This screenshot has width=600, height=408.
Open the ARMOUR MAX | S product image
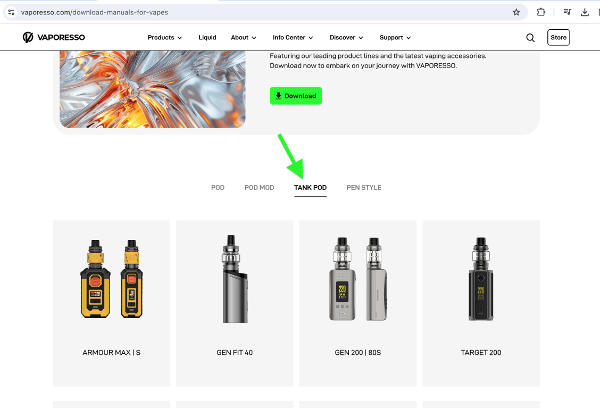(111, 279)
